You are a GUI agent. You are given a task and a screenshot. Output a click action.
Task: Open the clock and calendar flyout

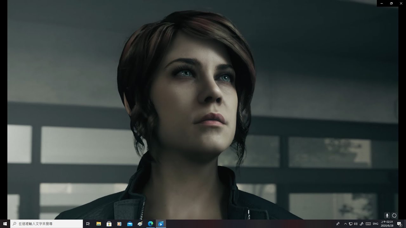click(x=387, y=224)
